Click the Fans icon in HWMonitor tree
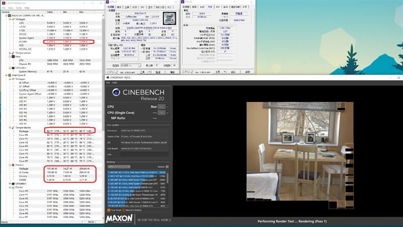403x227 pixels. click(x=13, y=56)
